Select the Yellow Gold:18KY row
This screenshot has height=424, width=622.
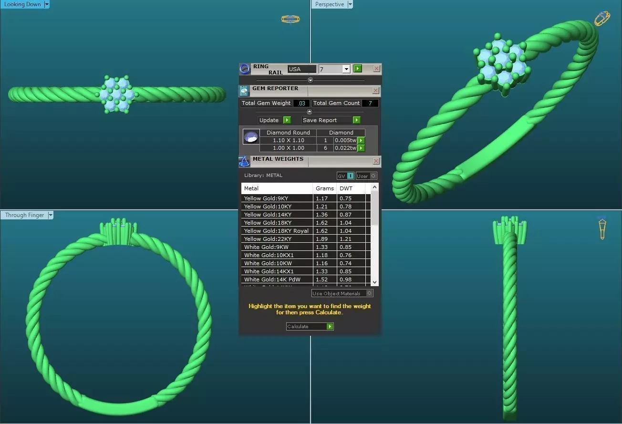(x=306, y=223)
